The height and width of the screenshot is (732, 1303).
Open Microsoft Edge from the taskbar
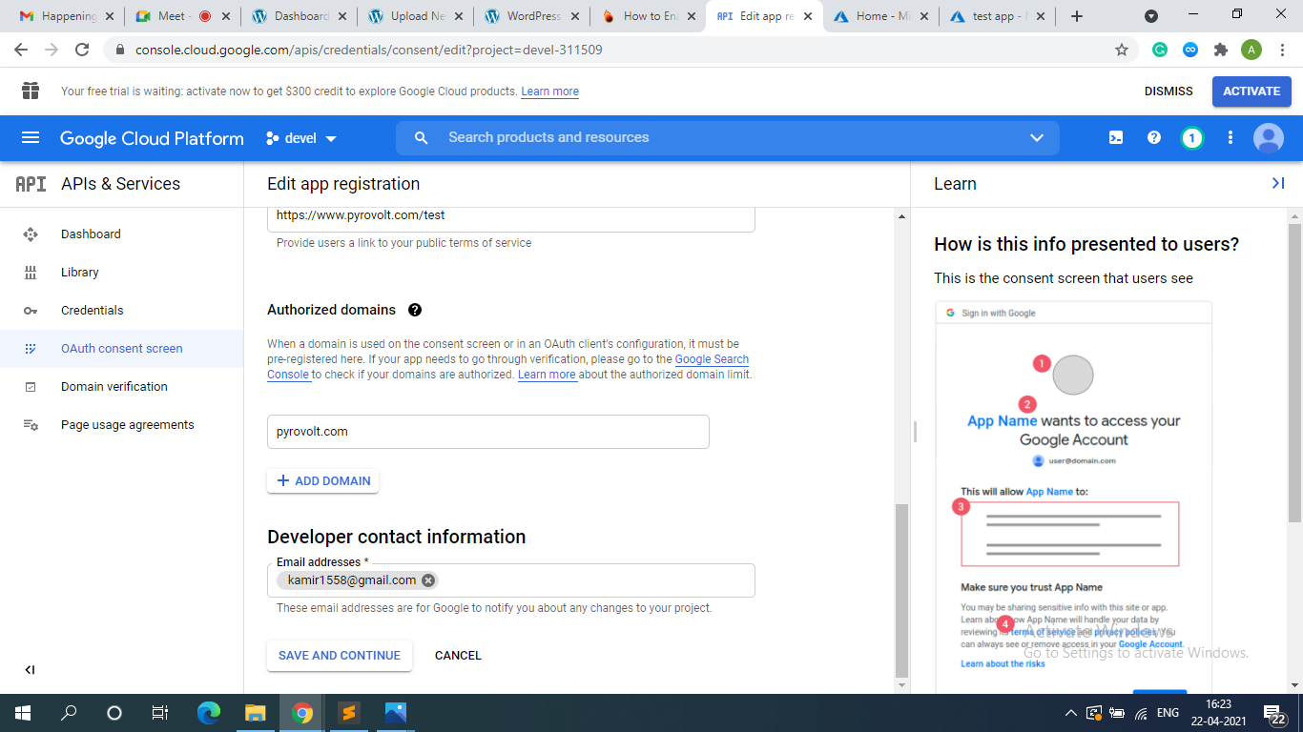(208, 713)
